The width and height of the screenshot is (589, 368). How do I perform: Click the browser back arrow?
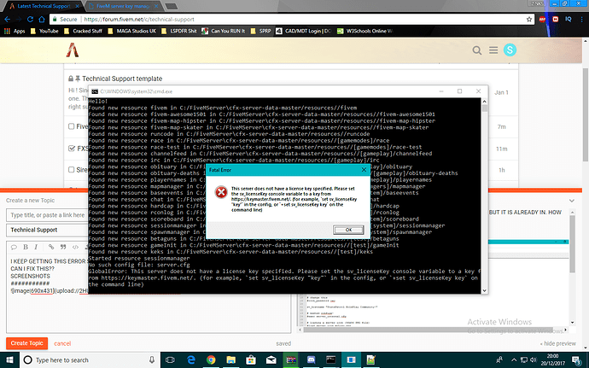click(8, 19)
